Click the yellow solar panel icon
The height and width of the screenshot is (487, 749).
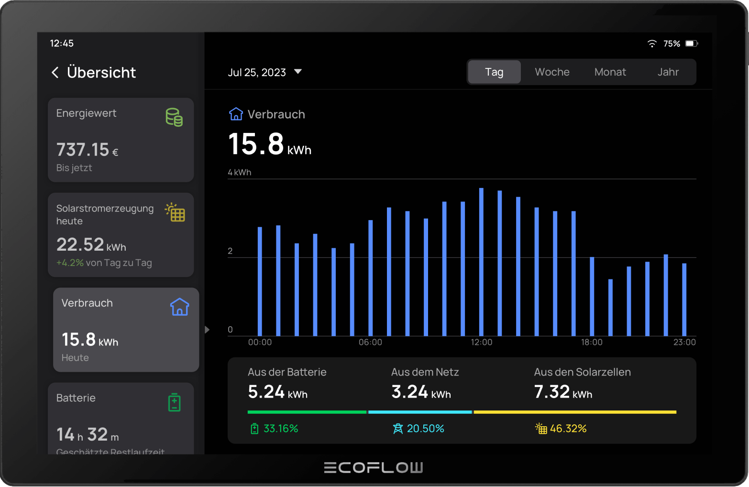[175, 212]
